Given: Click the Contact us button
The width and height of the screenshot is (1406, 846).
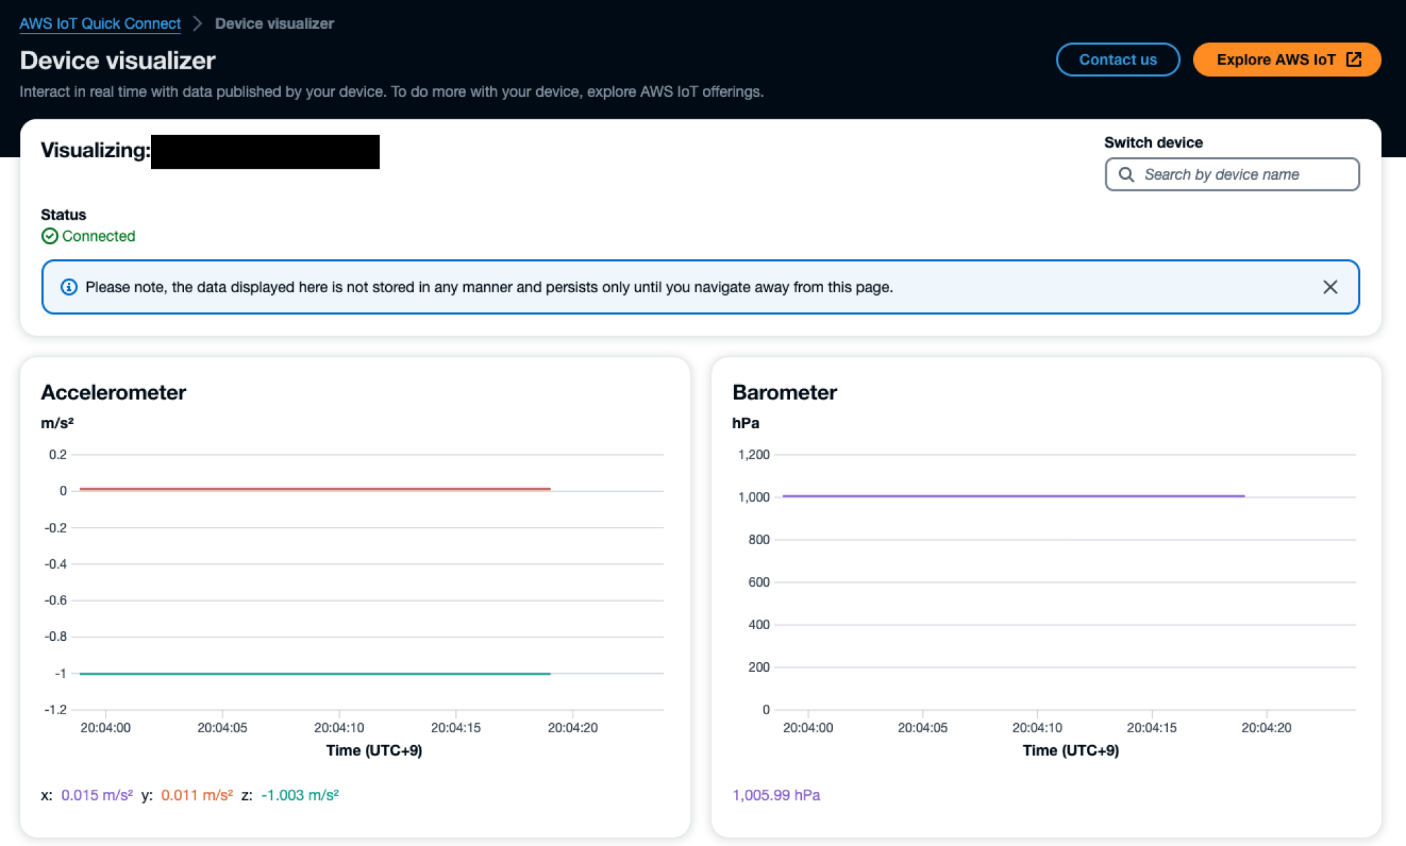Looking at the screenshot, I should click(x=1118, y=60).
